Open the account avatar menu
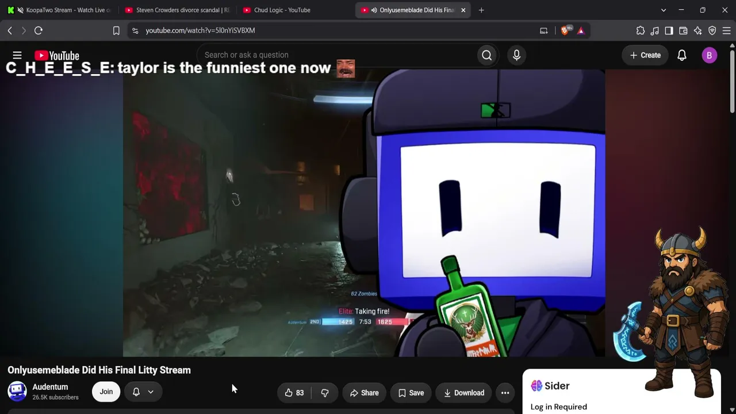 (709, 55)
